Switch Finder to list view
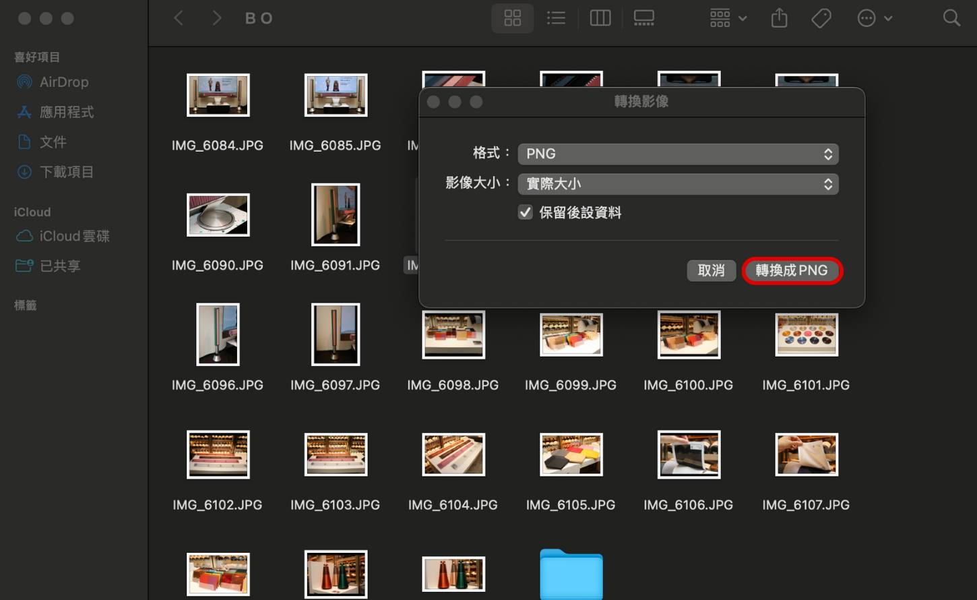Viewport: 977px width, 600px height. pyautogui.click(x=556, y=18)
